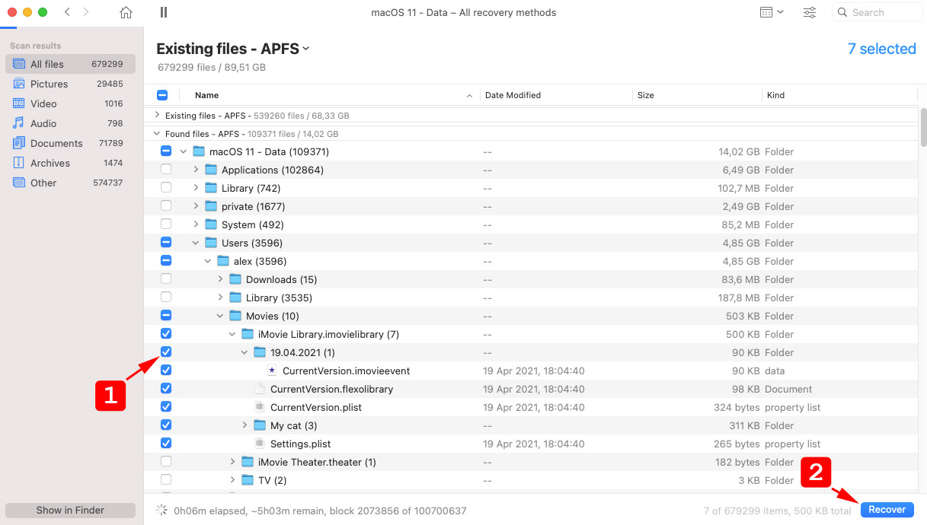Check the iMovie Theater.theater checkbox

pyautogui.click(x=166, y=462)
